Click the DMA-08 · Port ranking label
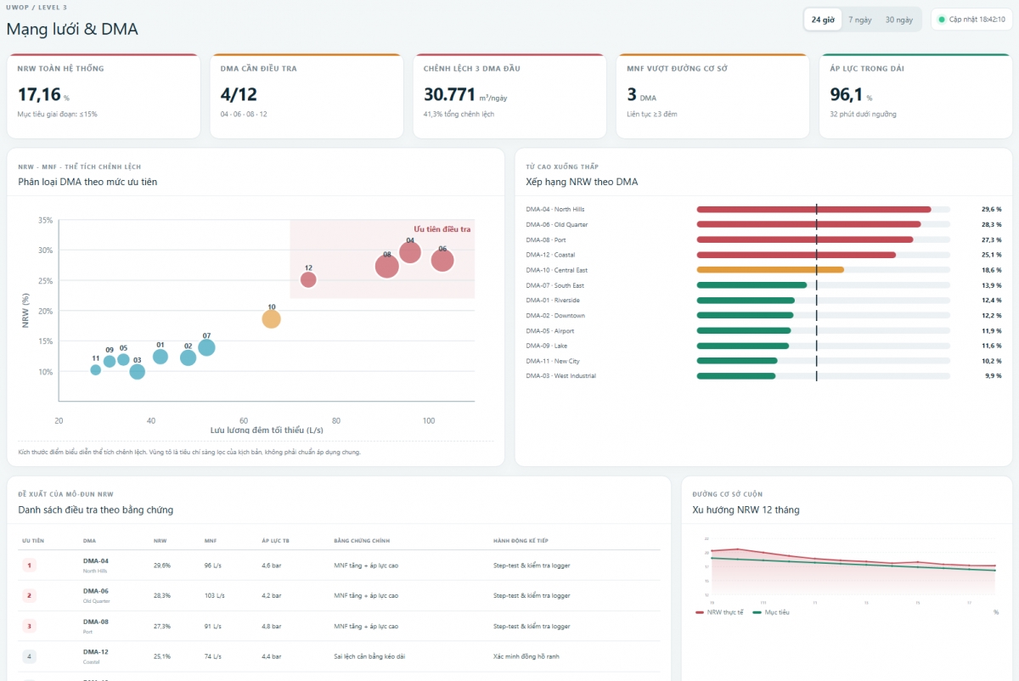 [x=547, y=239]
